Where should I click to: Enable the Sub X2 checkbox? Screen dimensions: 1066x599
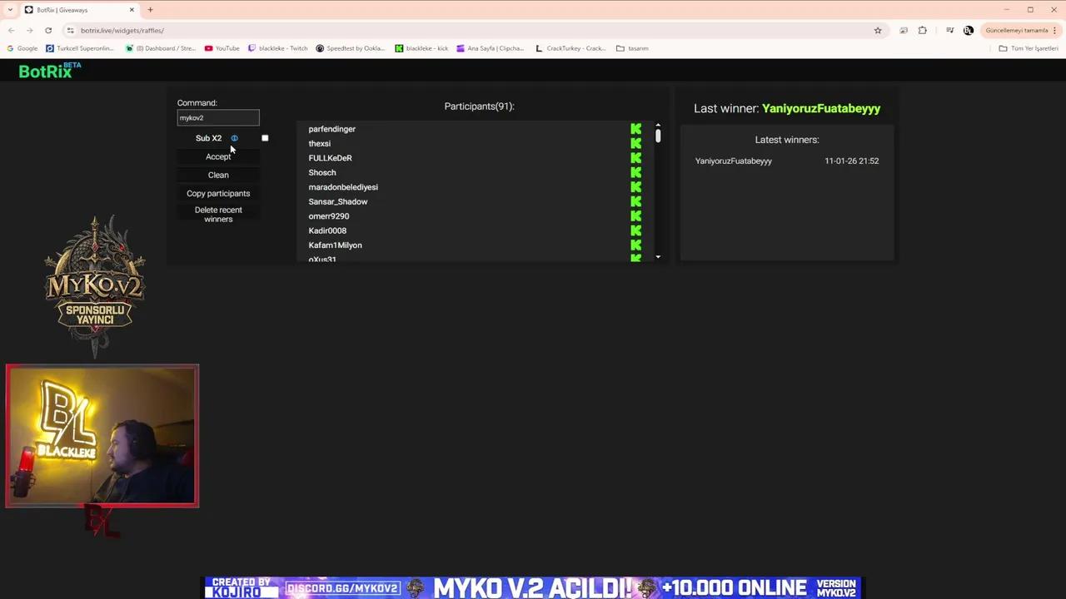click(265, 138)
